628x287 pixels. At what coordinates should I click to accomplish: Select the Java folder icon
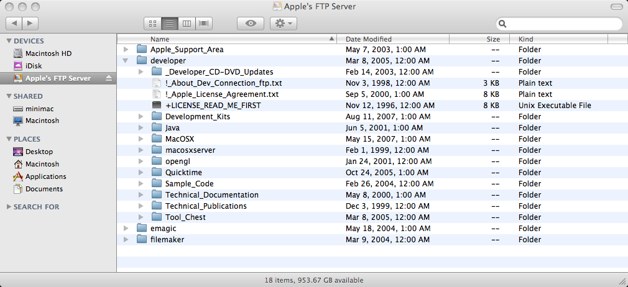point(157,128)
